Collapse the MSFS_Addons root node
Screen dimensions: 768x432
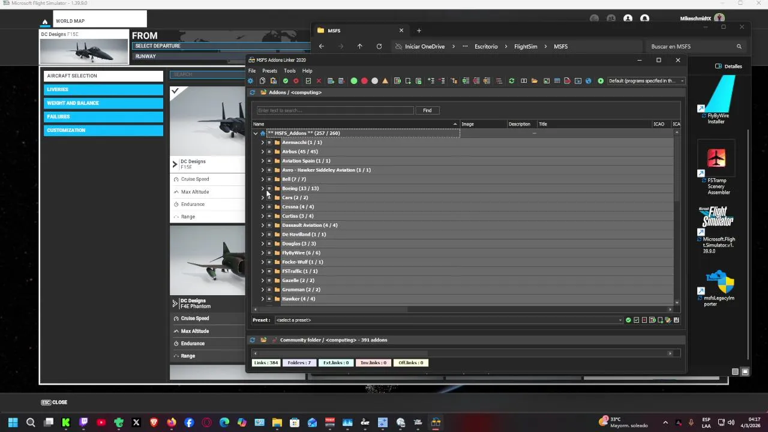point(256,133)
